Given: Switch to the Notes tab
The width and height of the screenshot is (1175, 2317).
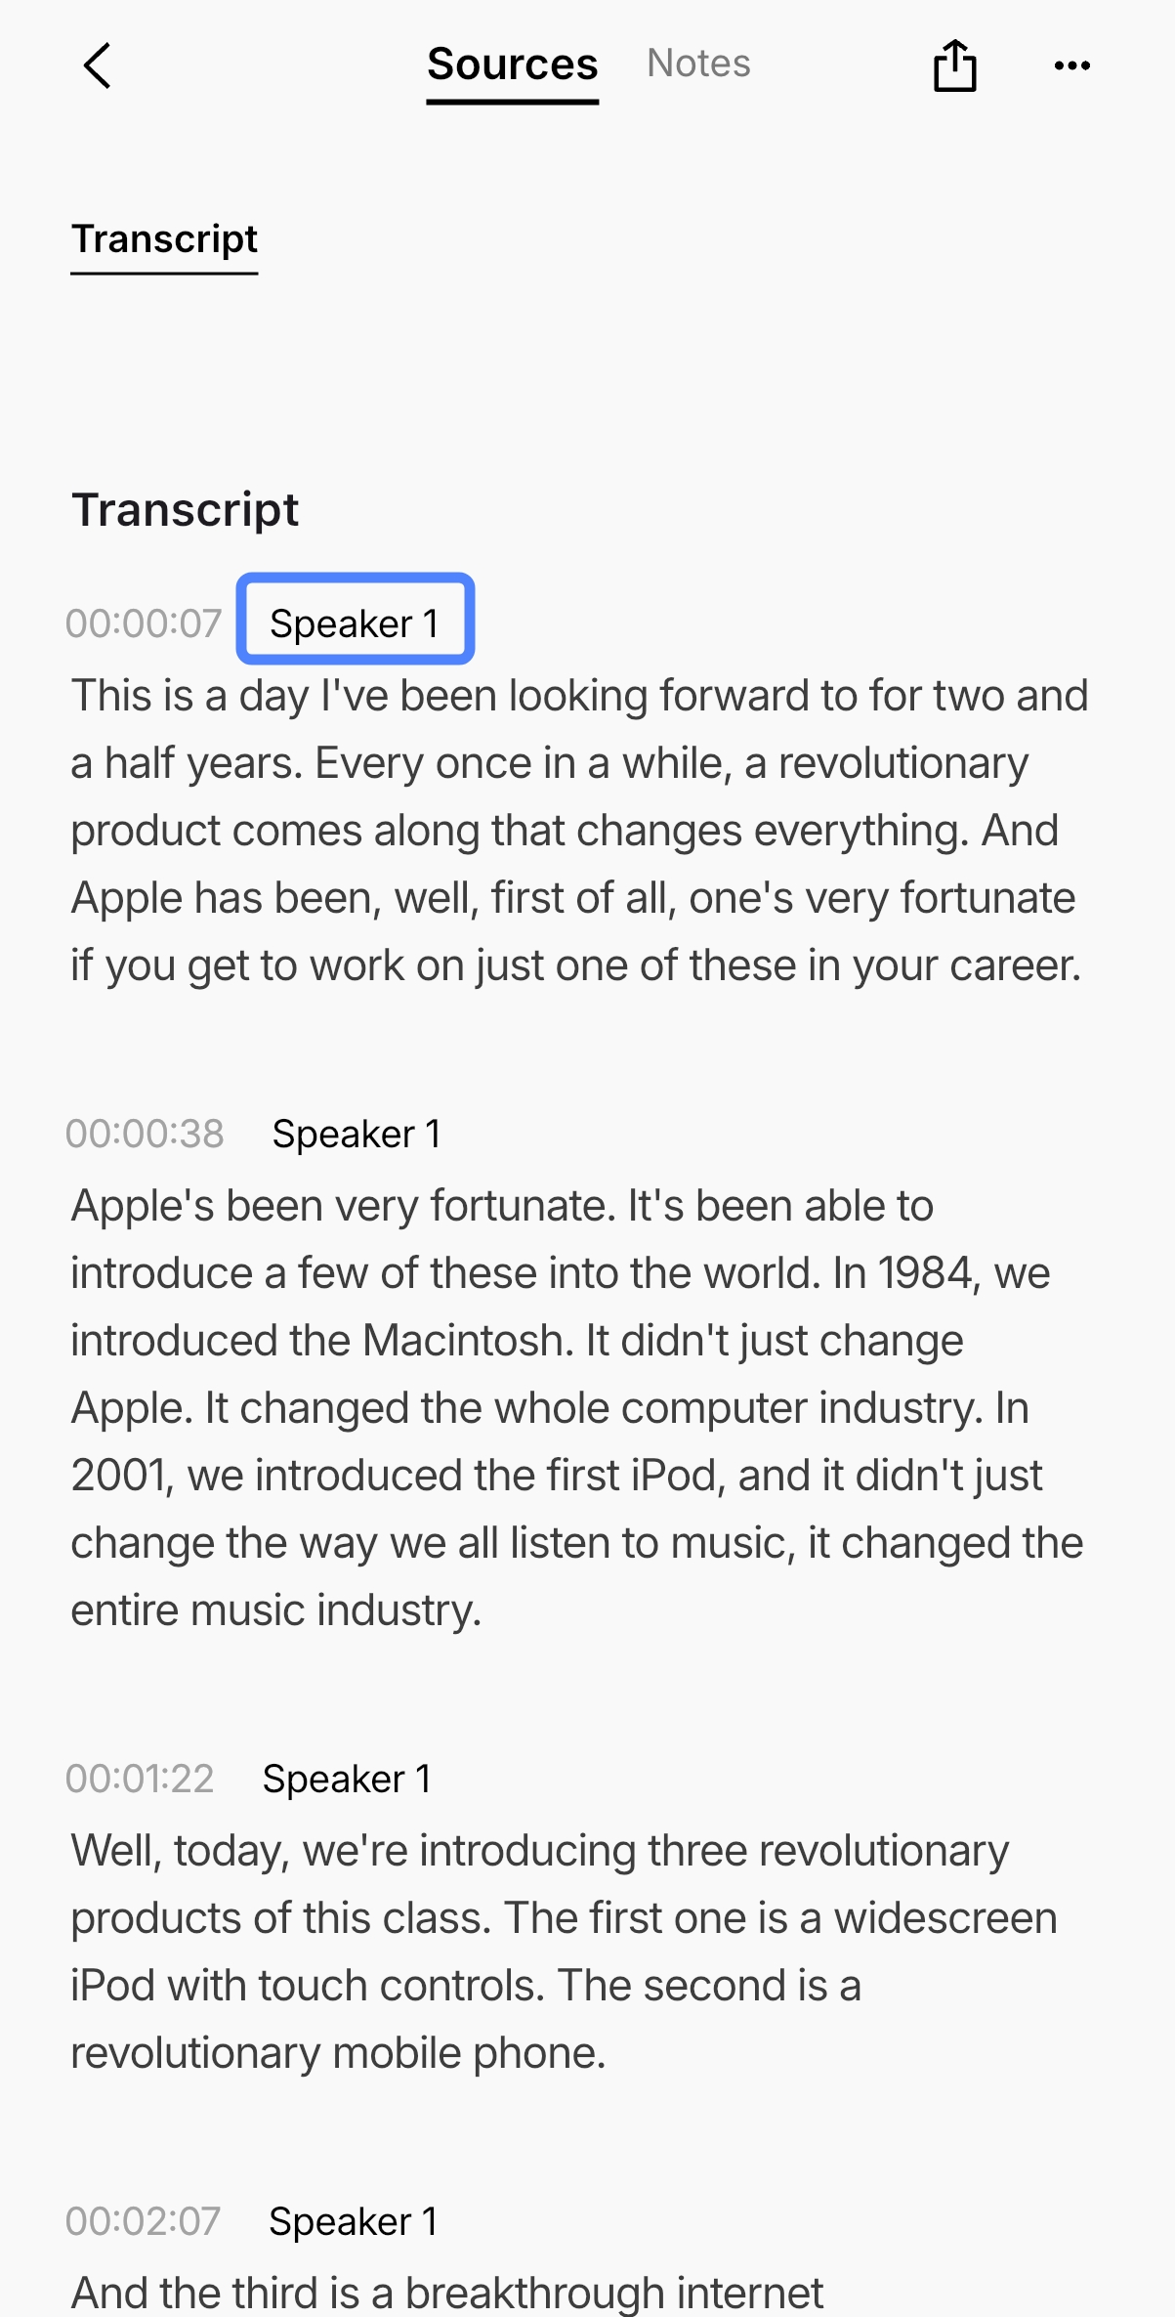Looking at the screenshot, I should [x=698, y=64].
